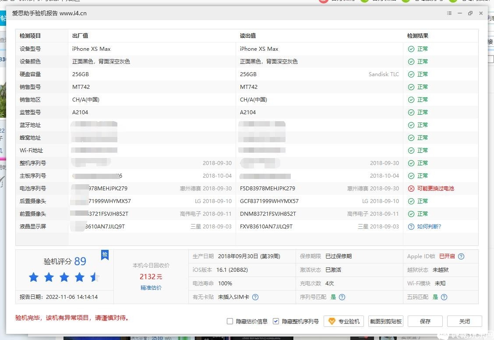
Task: Click the red X icon in 电池序列号 row
Action: pos(411,189)
